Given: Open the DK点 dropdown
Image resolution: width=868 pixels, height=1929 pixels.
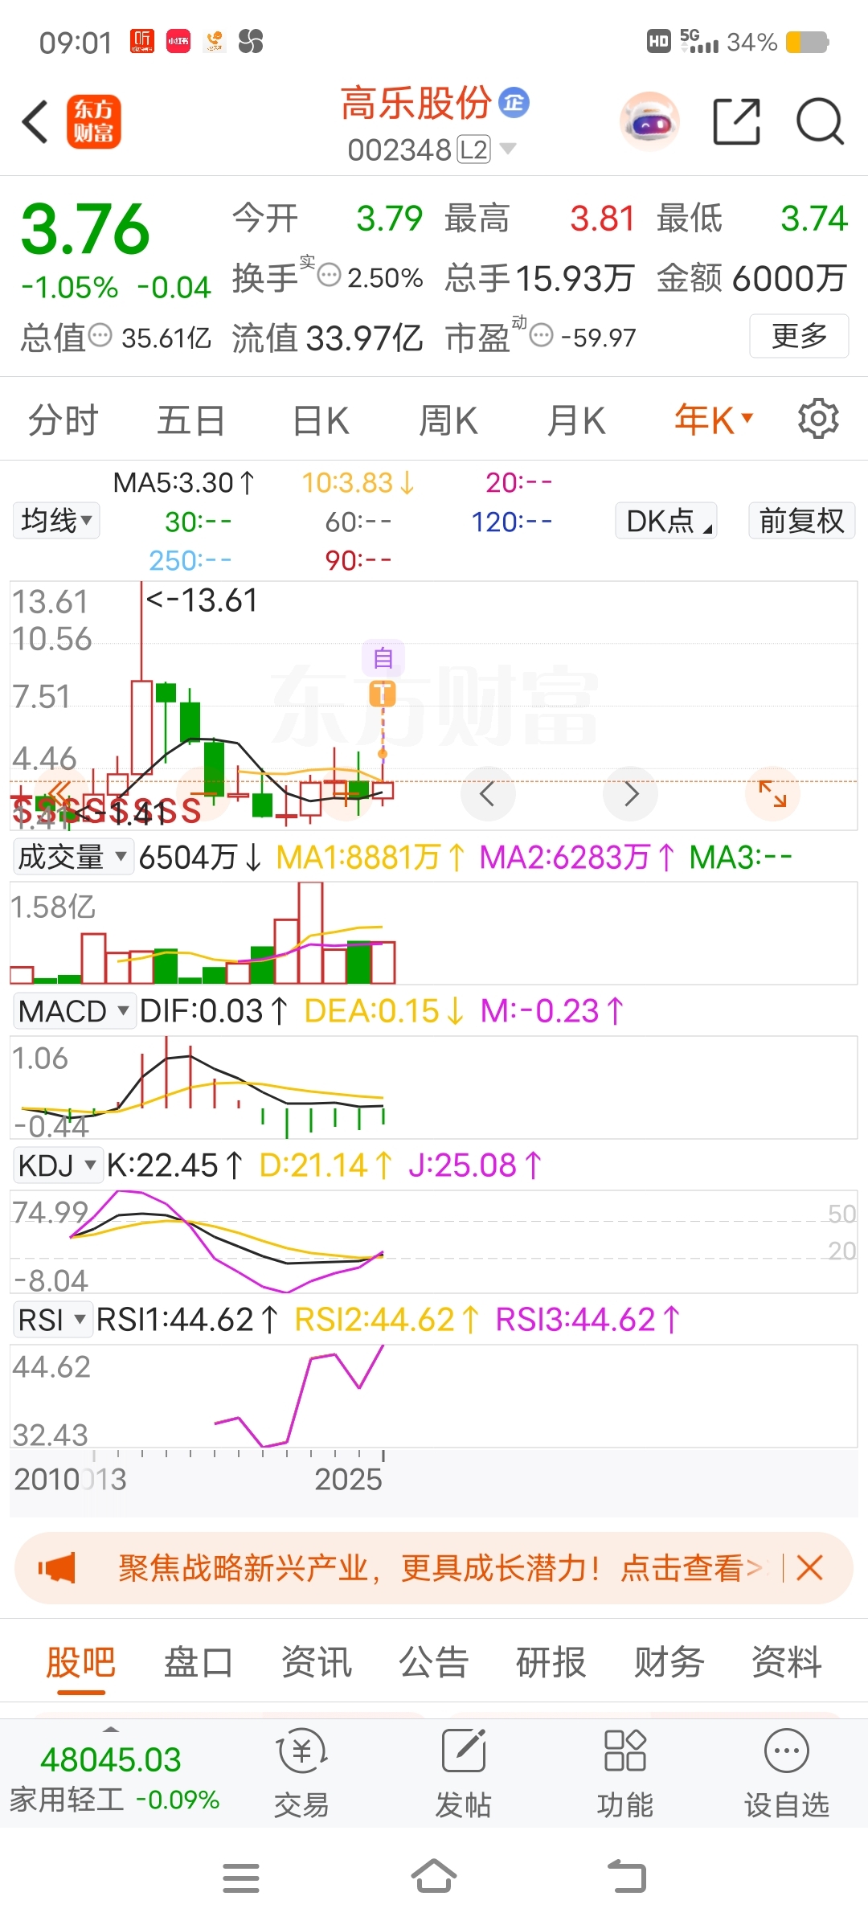Looking at the screenshot, I should tap(666, 520).
